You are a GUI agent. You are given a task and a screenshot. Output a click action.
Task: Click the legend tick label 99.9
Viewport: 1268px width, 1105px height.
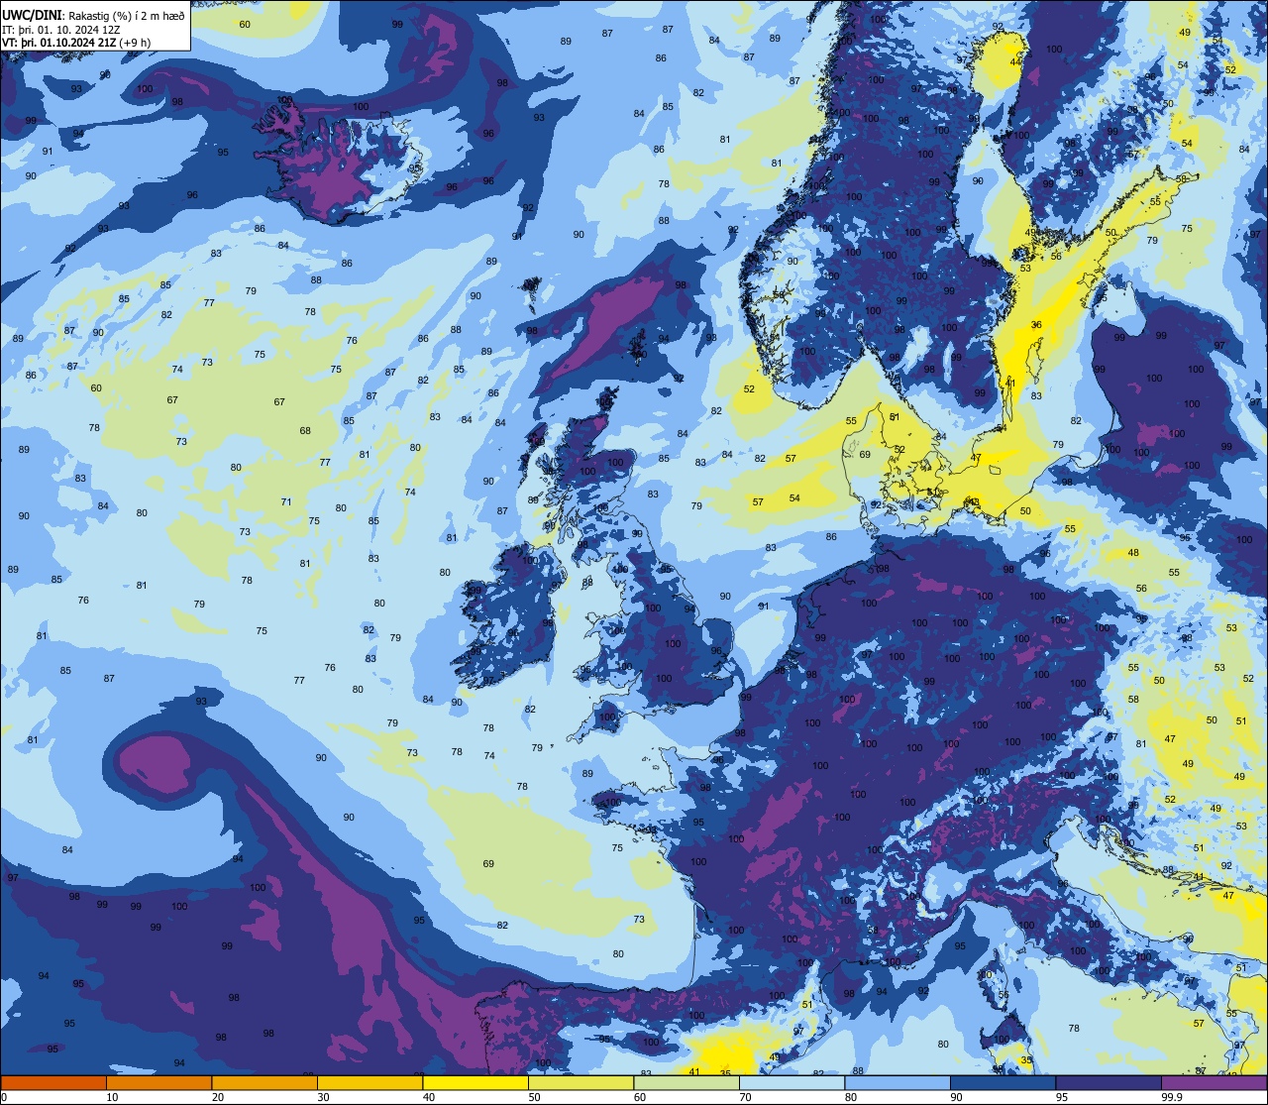(1173, 1097)
